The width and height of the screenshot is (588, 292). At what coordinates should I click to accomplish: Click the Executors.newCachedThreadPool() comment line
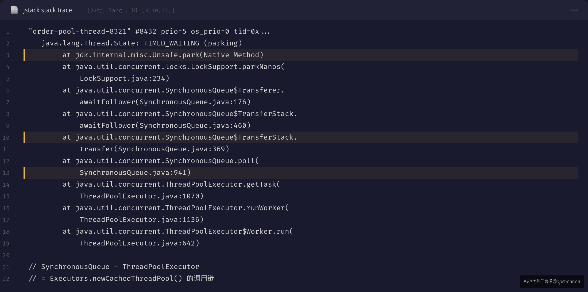122,279
